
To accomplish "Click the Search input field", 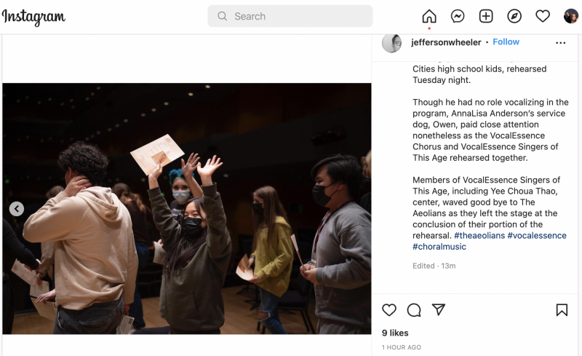I will click(290, 16).
